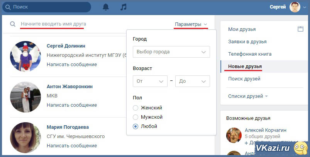
Task: Click Сергей profile avatar in header
Action: point(295,7)
